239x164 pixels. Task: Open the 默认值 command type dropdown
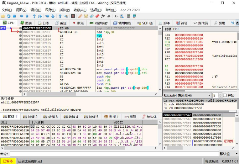(228, 154)
